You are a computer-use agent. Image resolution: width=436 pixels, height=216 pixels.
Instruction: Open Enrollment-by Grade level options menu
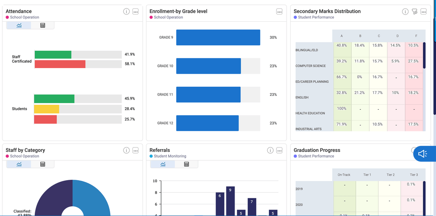click(279, 12)
